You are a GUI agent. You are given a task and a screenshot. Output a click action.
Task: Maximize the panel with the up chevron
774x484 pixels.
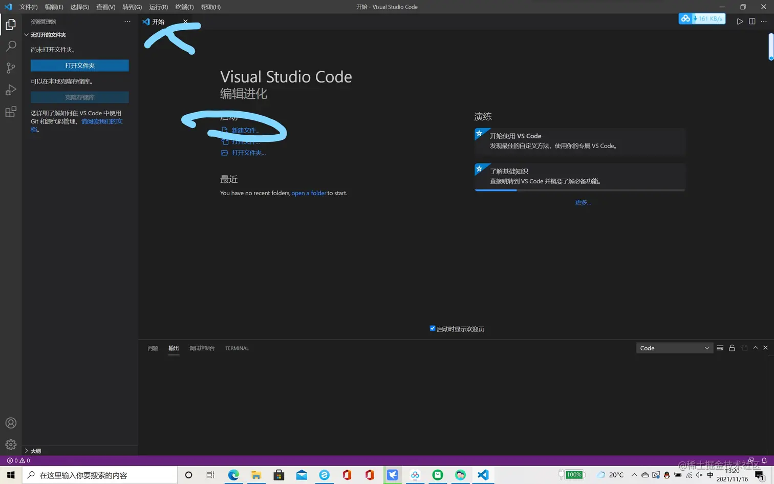point(756,348)
